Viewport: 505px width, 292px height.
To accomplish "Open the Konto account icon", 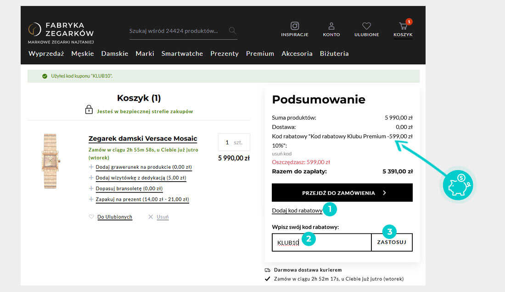I will coord(331,26).
